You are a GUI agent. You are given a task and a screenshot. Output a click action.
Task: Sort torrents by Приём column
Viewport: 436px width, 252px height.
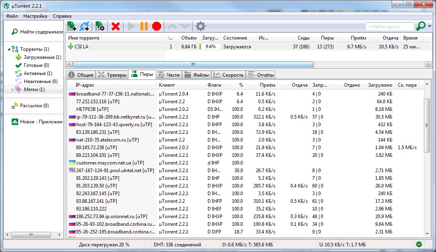(x=352, y=38)
